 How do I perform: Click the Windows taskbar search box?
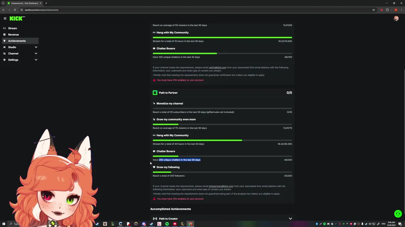coord(14,224)
